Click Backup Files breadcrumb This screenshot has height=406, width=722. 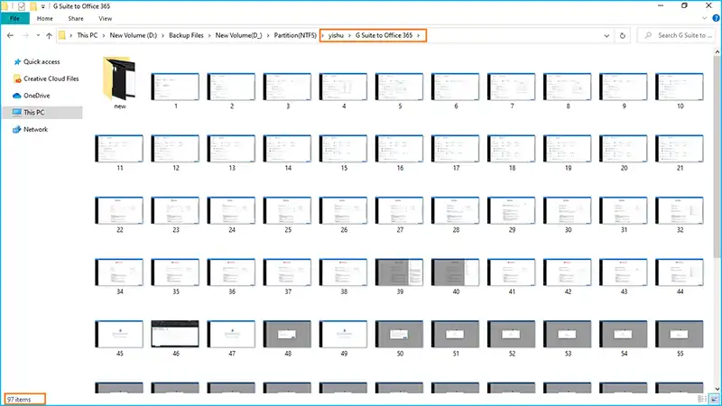point(186,35)
